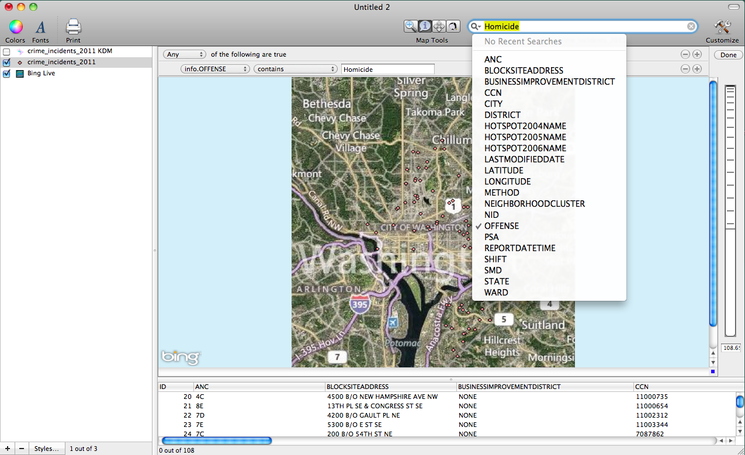Enable the crime_incidents_2011 KDM layer checkbox
745x455 pixels.
coord(7,51)
